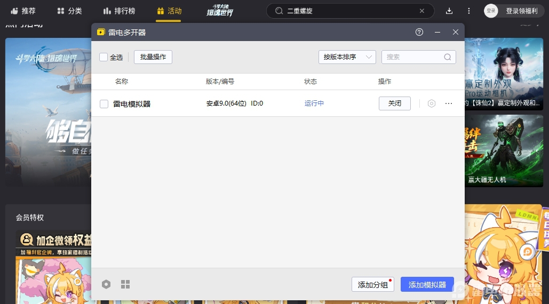Image resolution: width=549 pixels, height=304 pixels.
Task: Open help in the 雷电多开器 title bar
Action: [419, 32]
